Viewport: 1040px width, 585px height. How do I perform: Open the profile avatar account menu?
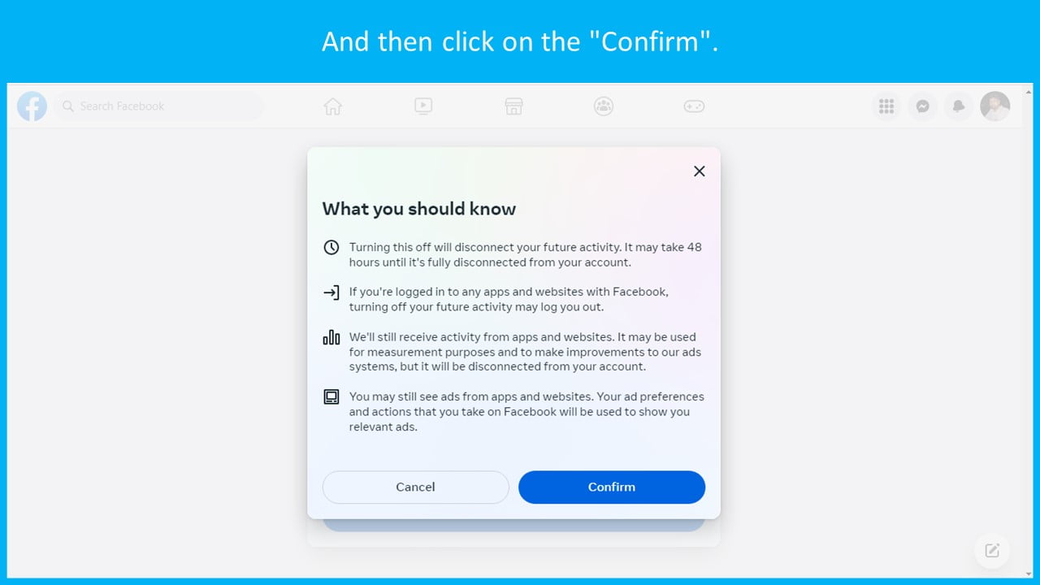click(994, 106)
